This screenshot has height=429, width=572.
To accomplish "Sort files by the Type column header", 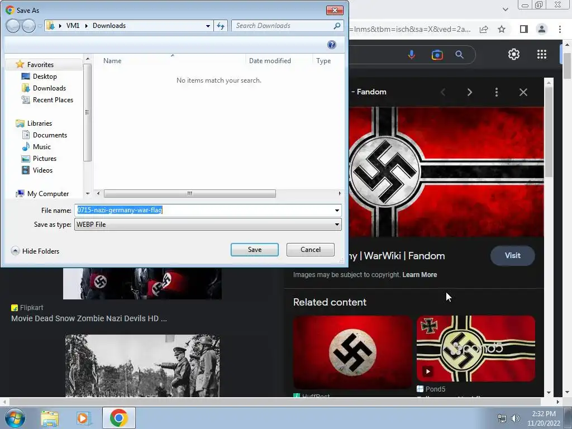I will [x=323, y=61].
